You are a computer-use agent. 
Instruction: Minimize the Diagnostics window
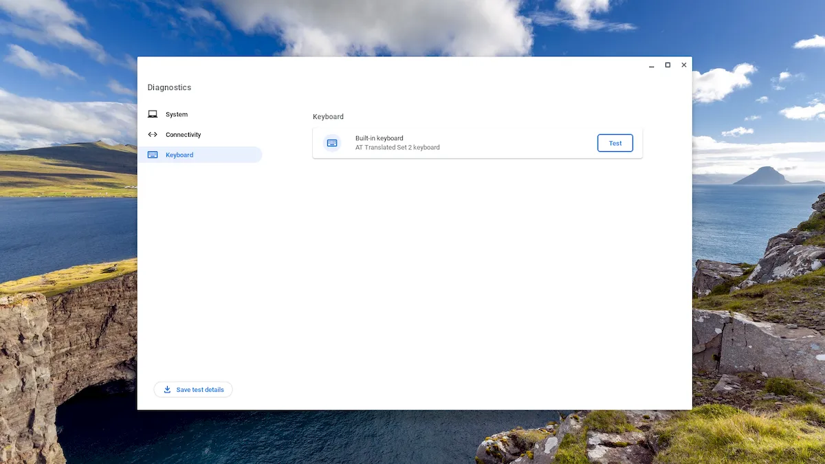(652, 65)
